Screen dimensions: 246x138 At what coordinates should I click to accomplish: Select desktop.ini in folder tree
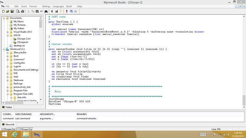(19, 46)
